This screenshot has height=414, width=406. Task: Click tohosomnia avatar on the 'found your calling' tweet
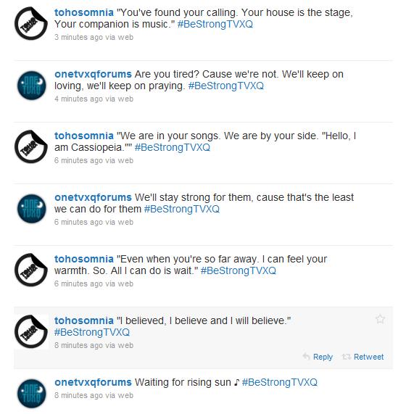pos(31,23)
